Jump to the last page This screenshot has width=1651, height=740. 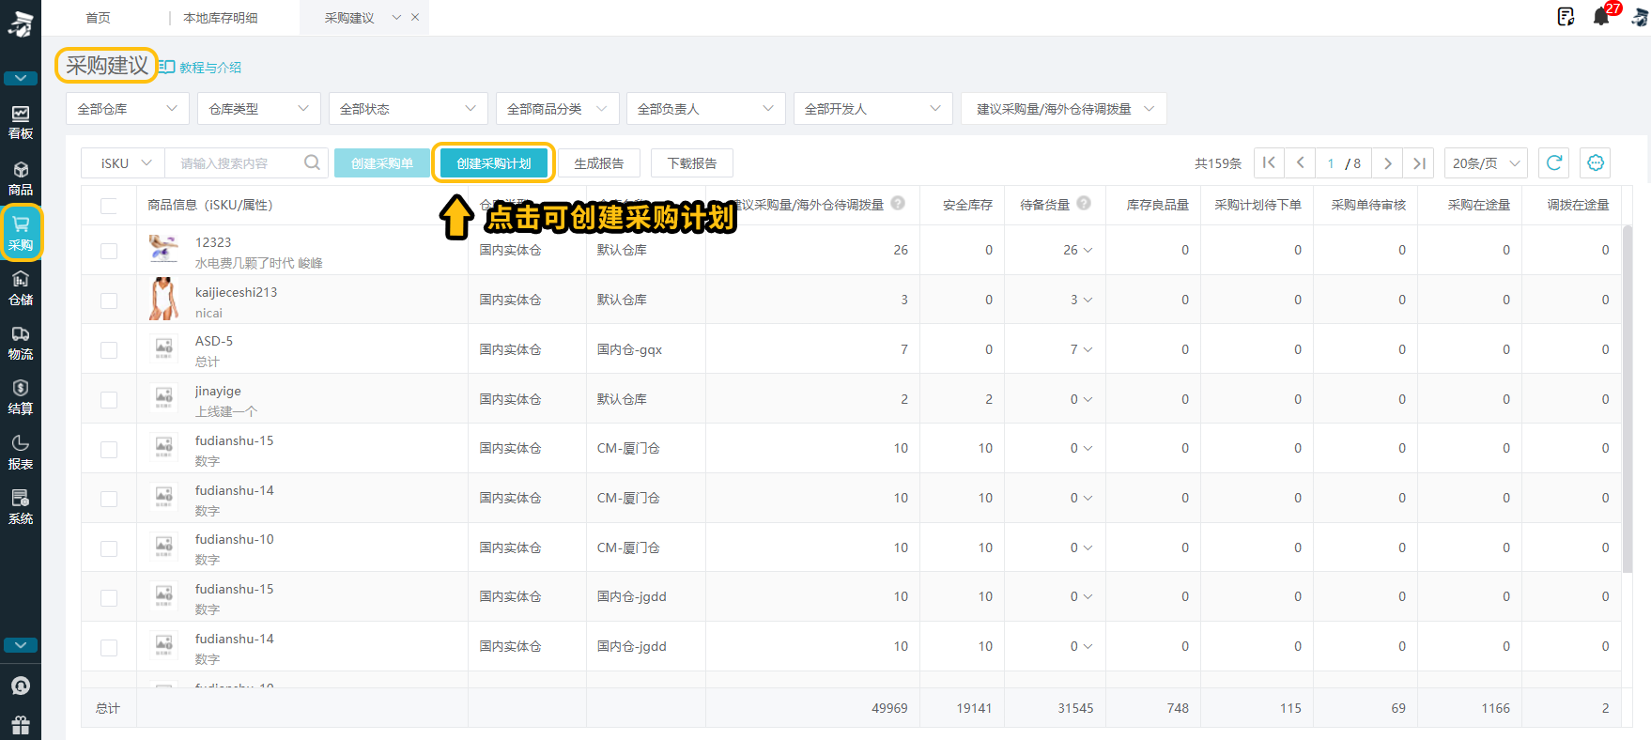click(1419, 162)
